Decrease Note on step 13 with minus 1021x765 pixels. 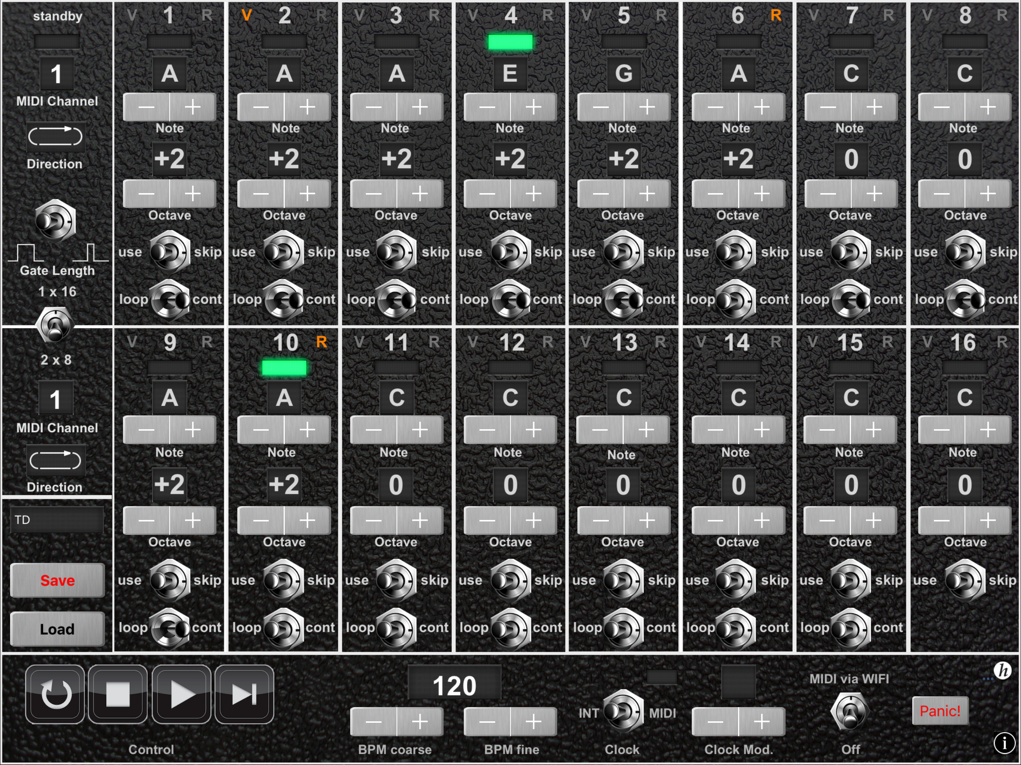coord(599,430)
